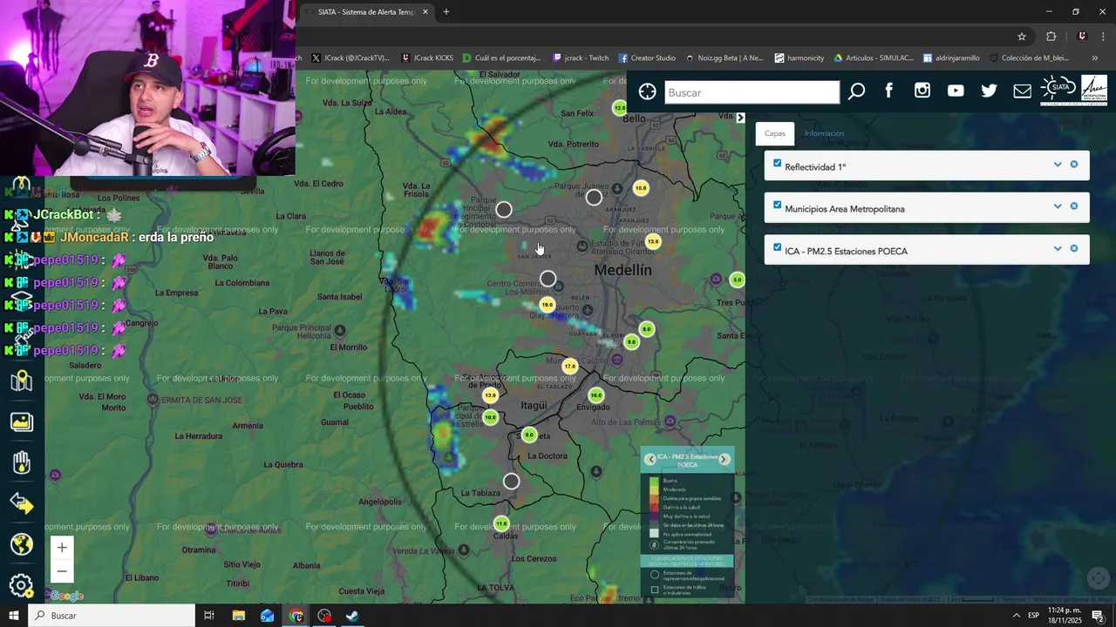This screenshot has height=627, width=1116.
Task: Click the email envelope icon
Action: click(x=1022, y=91)
